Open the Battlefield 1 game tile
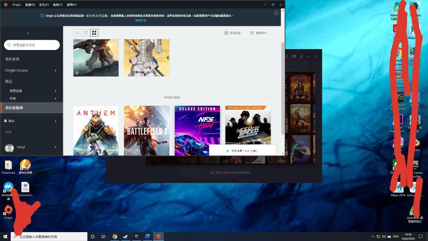This screenshot has width=428, height=241. (147, 131)
